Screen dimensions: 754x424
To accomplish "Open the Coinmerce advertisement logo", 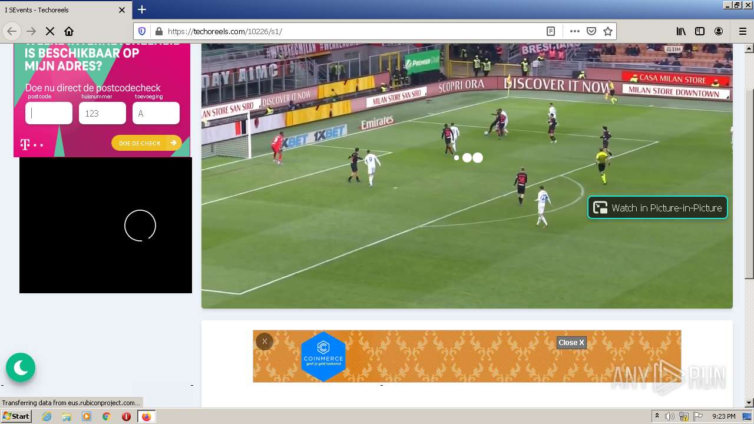I will click(323, 356).
